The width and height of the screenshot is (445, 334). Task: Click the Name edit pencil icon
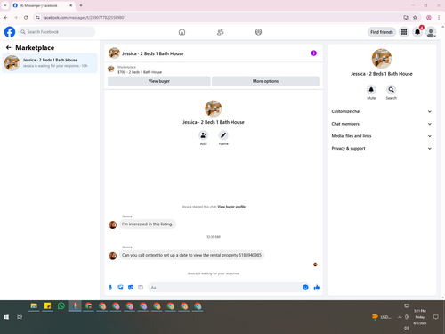(223, 135)
